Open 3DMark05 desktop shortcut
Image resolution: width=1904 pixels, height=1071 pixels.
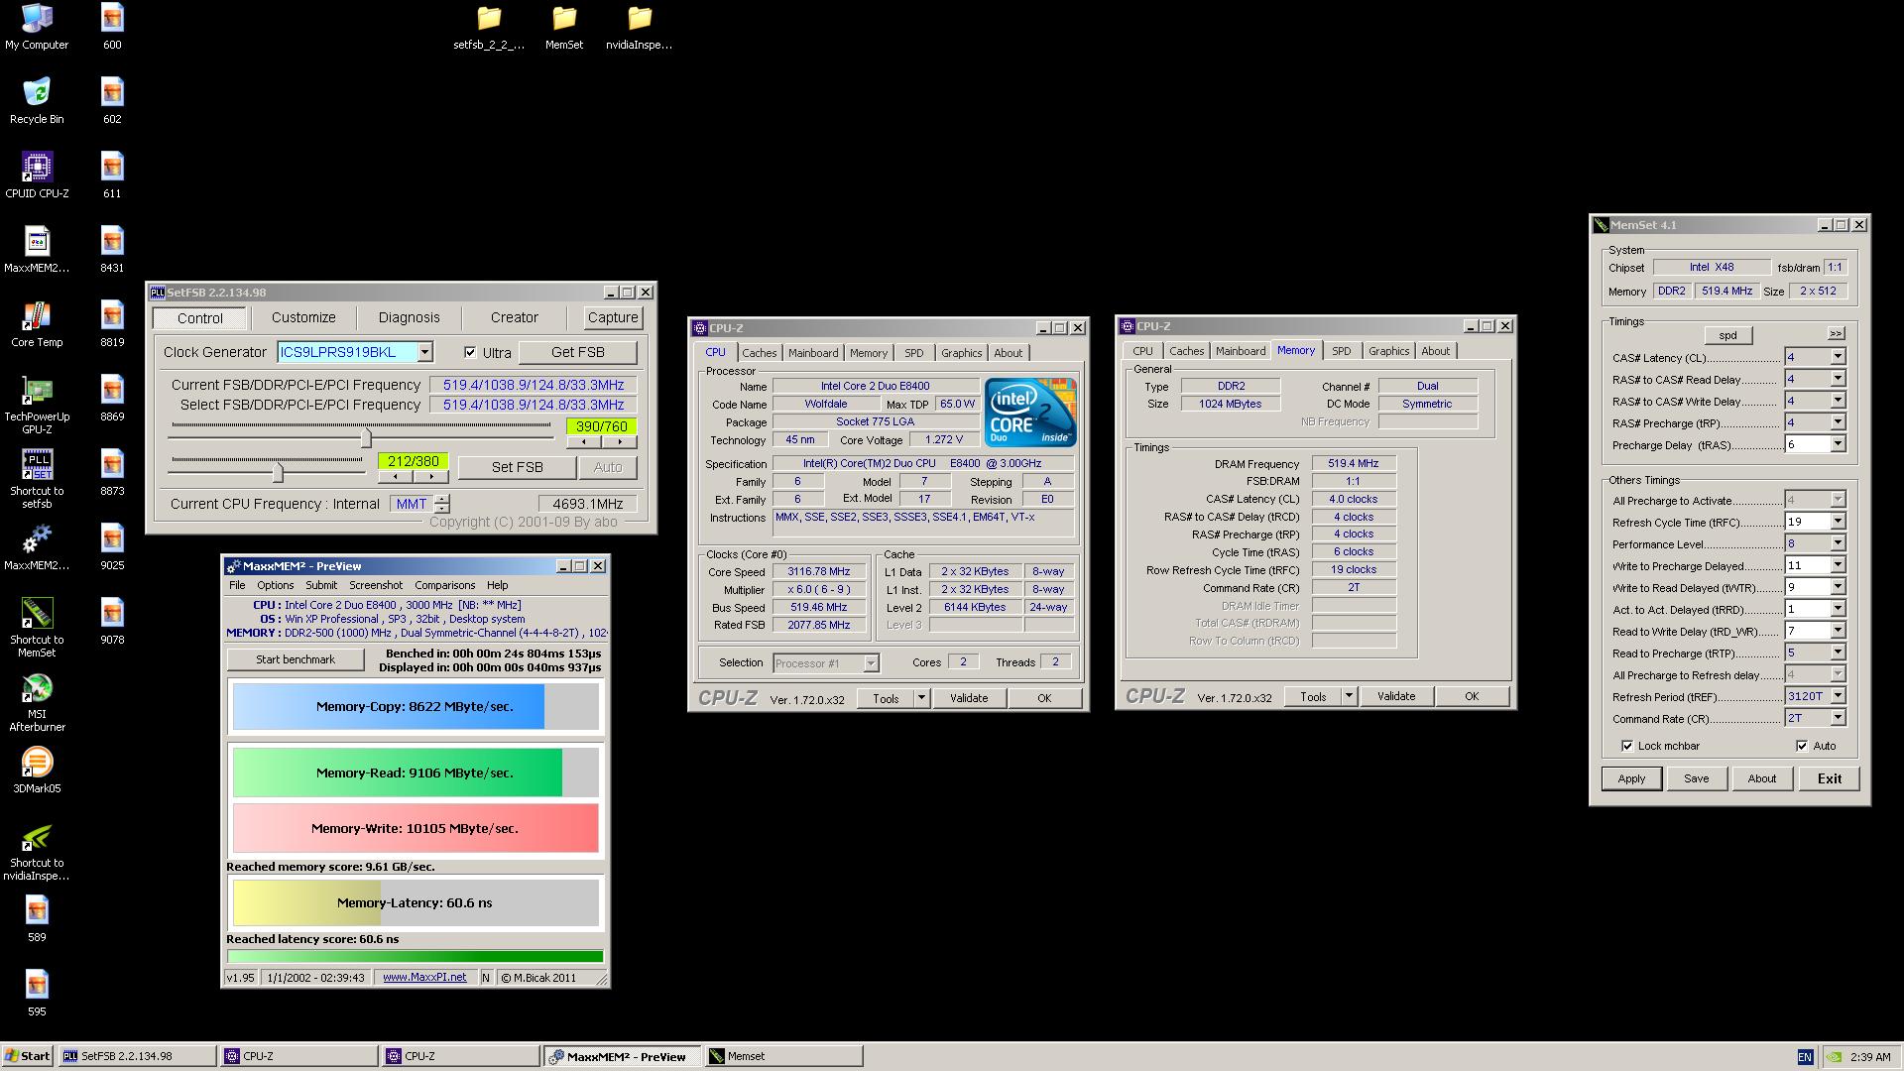click(37, 771)
